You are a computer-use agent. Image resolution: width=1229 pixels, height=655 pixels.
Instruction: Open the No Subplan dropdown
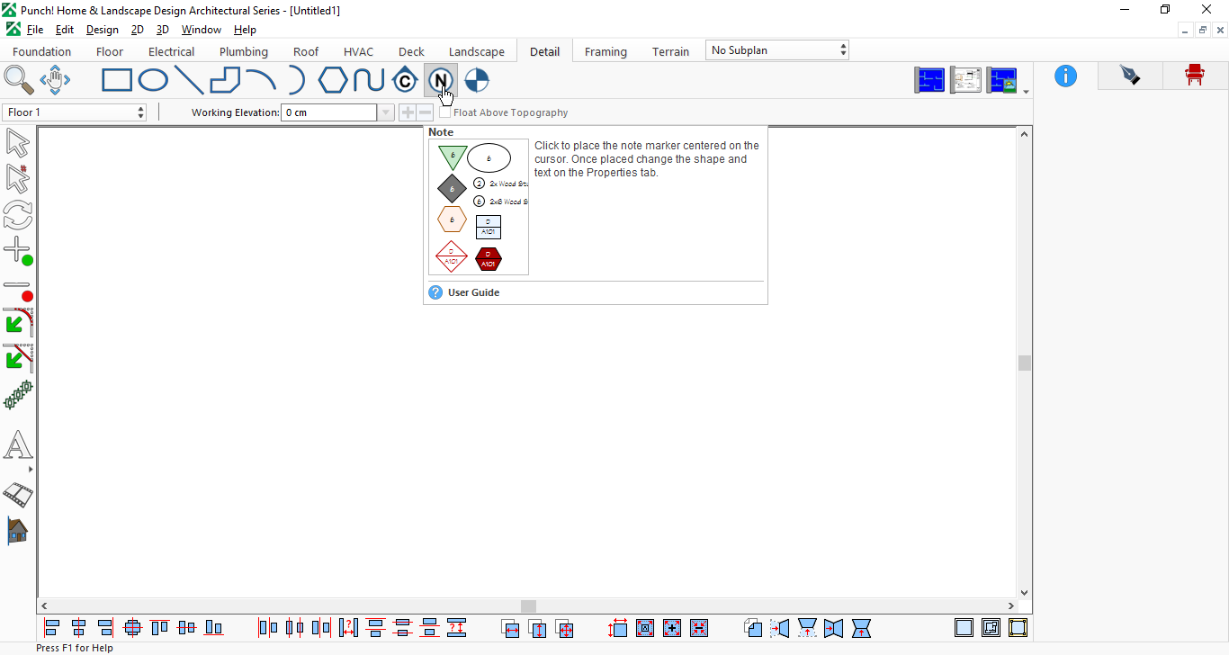tap(777, 50)
